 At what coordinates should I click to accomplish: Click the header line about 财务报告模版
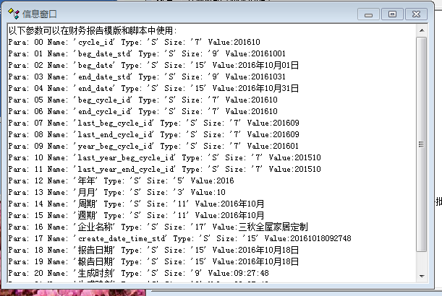coord(93,31)
